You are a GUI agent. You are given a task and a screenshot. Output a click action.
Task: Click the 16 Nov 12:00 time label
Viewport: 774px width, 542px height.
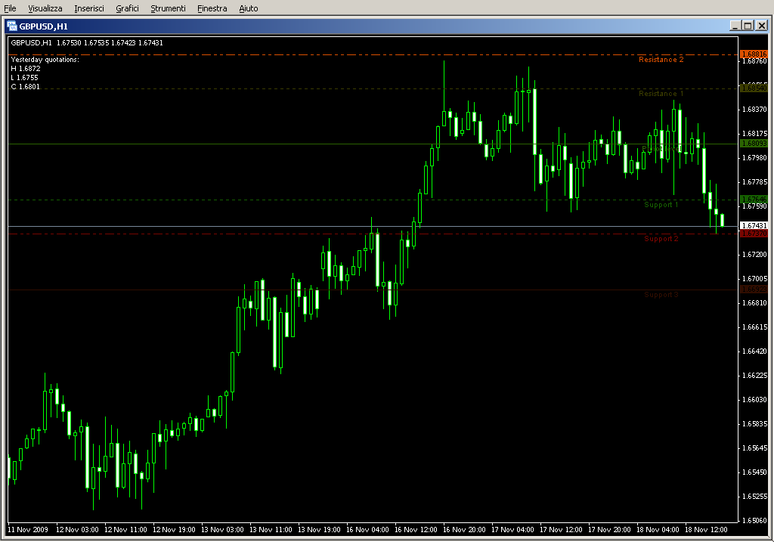point(416,530)
